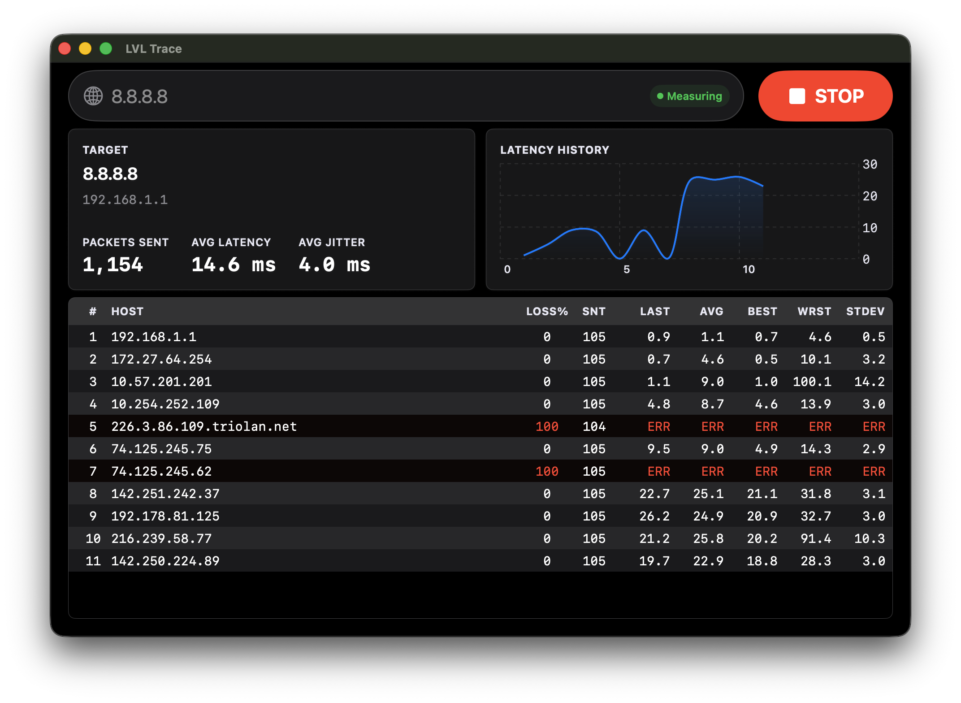Select hop 226.3.86.109.triolan.net
Screen dimensions: 961x703
480,426
